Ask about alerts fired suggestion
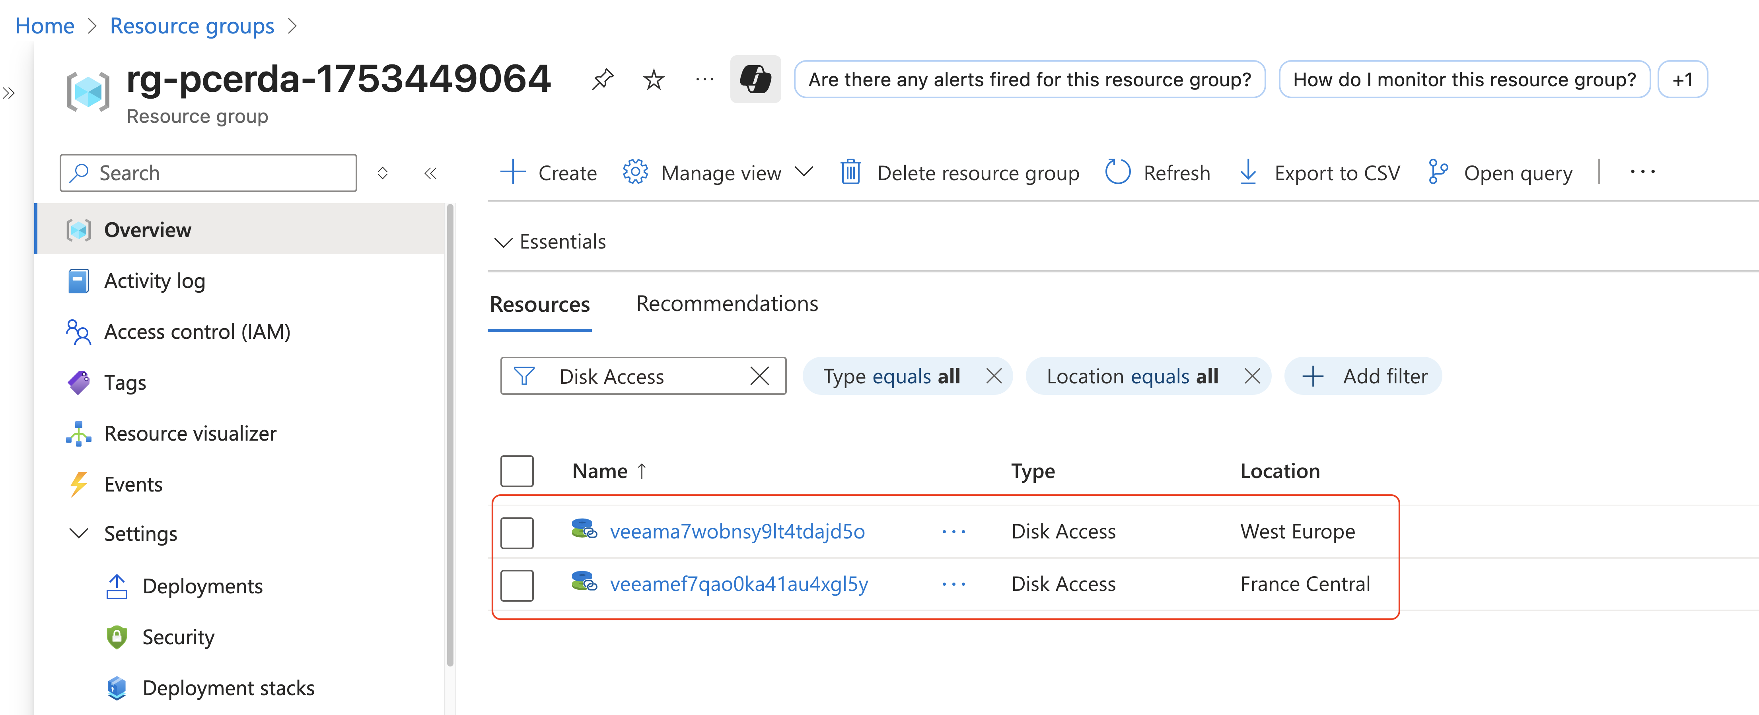This screenshot has height=715, width=1759. tap(1029, 79)
